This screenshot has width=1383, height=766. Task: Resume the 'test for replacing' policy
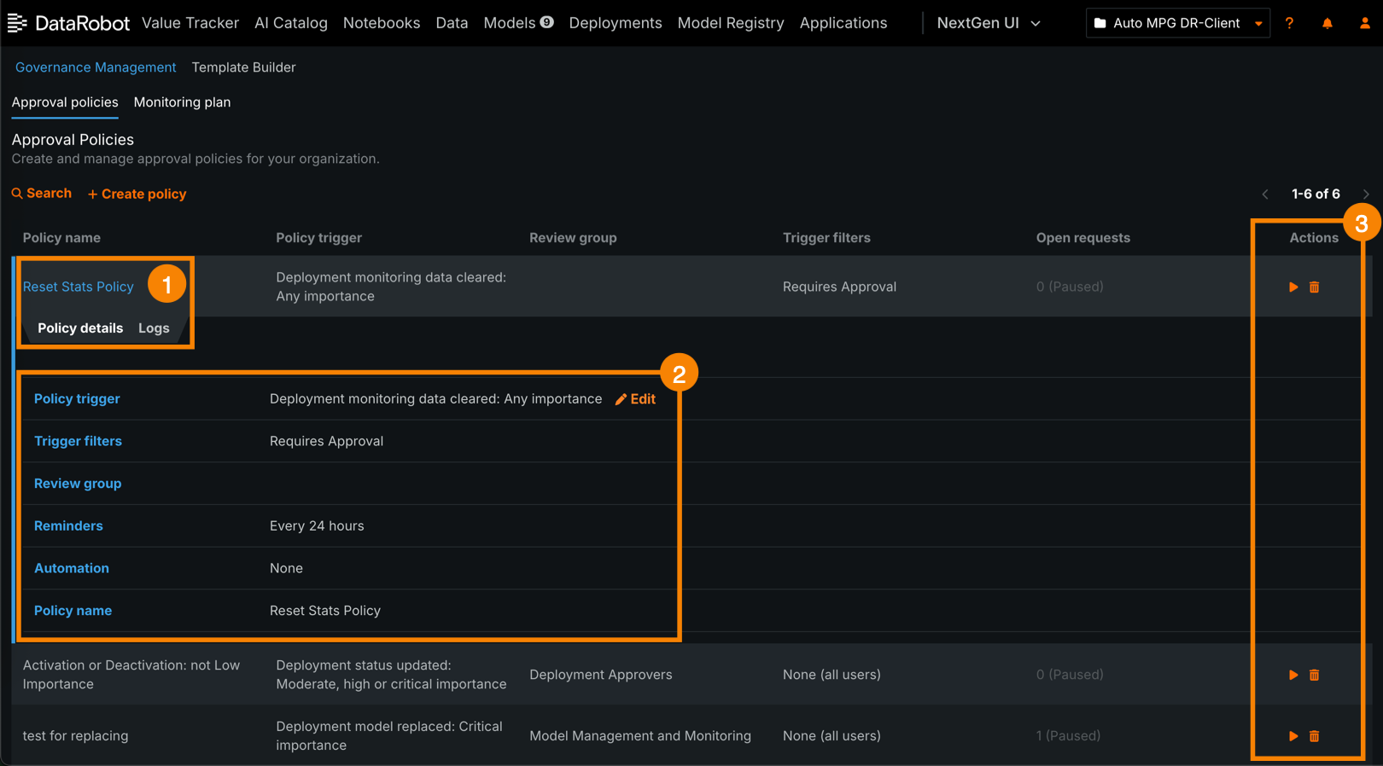point(1293,736)
